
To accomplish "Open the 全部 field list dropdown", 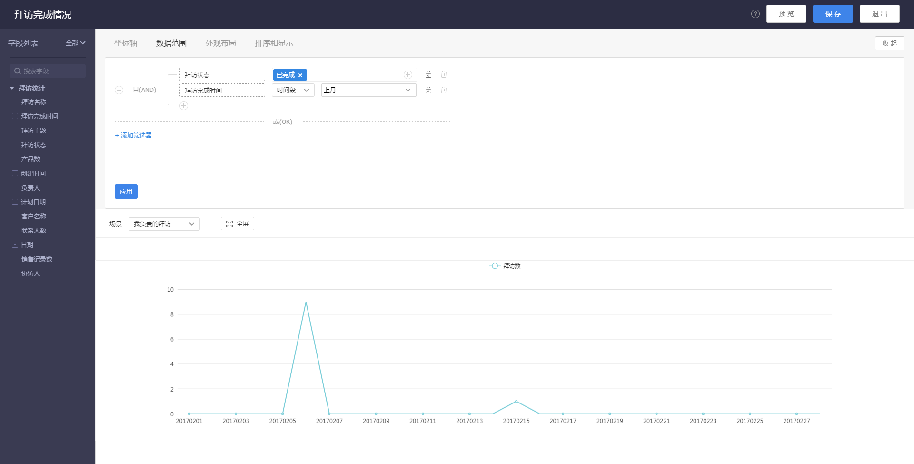I will coord(75,43).
